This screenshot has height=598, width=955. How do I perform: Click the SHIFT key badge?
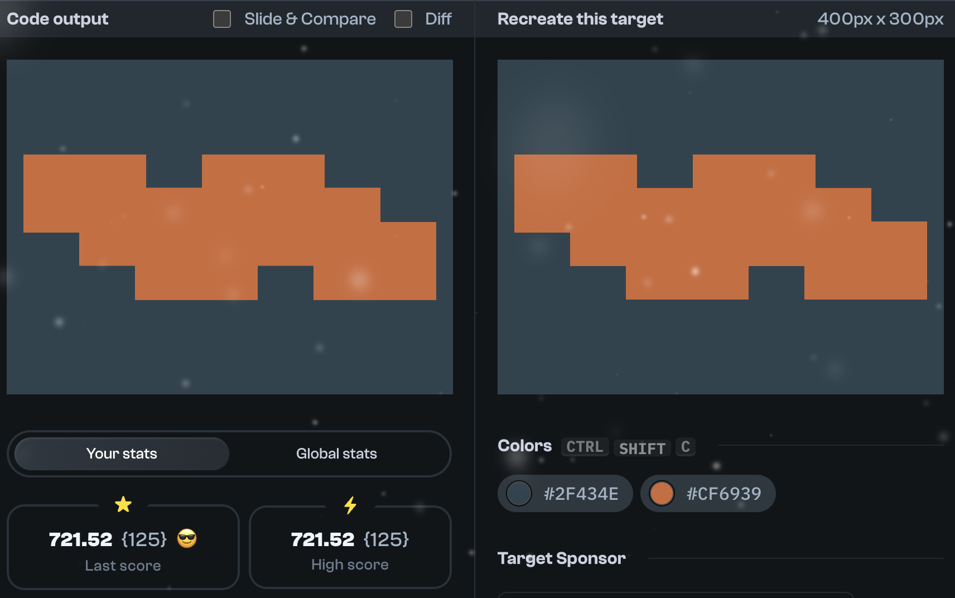(642, 447)
